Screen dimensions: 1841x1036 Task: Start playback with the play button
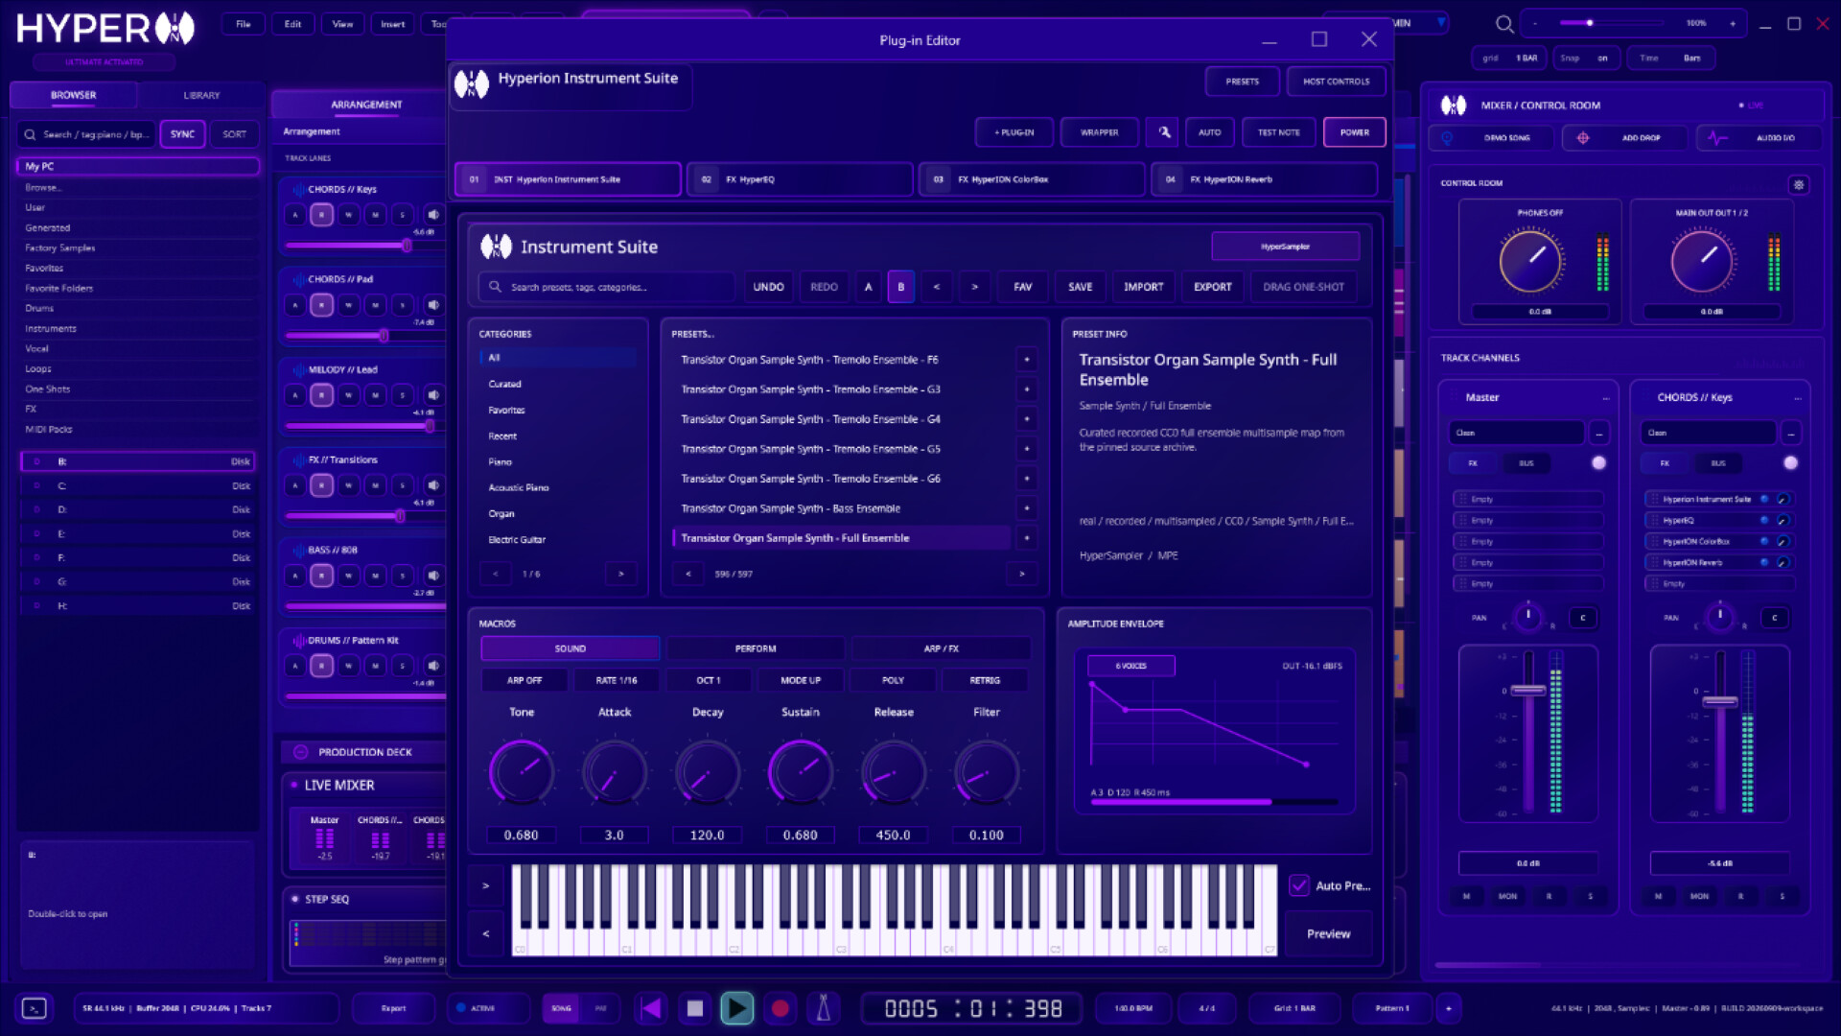point(736,1008)
